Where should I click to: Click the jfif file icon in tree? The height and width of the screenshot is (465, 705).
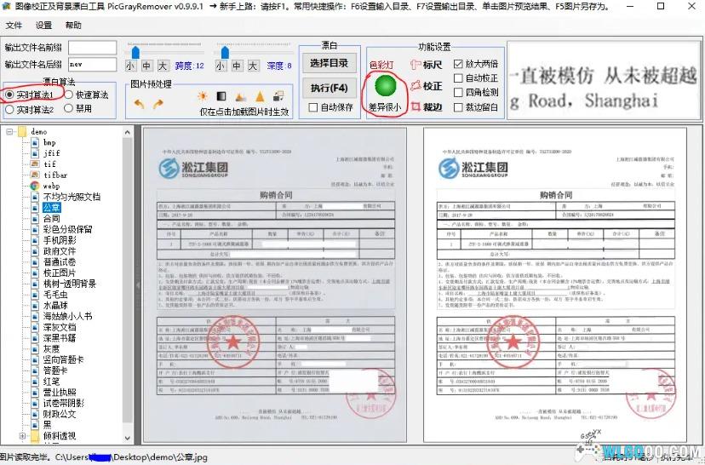pyautogui.click(x=35, y=153)
